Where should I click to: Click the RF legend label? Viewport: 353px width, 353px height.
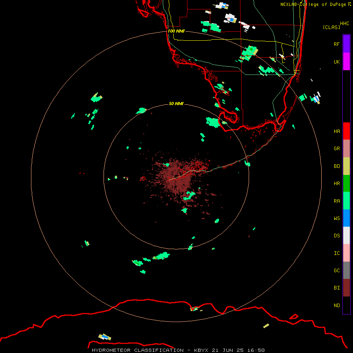tap(337, 44)
